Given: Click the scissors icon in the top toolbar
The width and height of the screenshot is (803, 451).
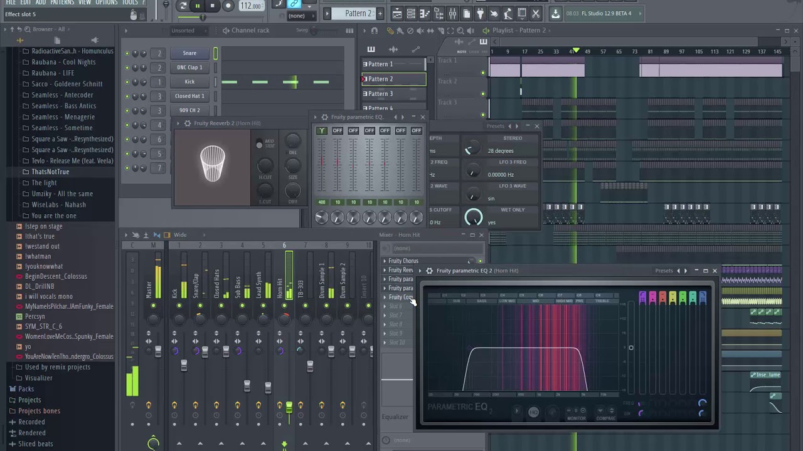Looking at the screenshot, I should (536, 13).
